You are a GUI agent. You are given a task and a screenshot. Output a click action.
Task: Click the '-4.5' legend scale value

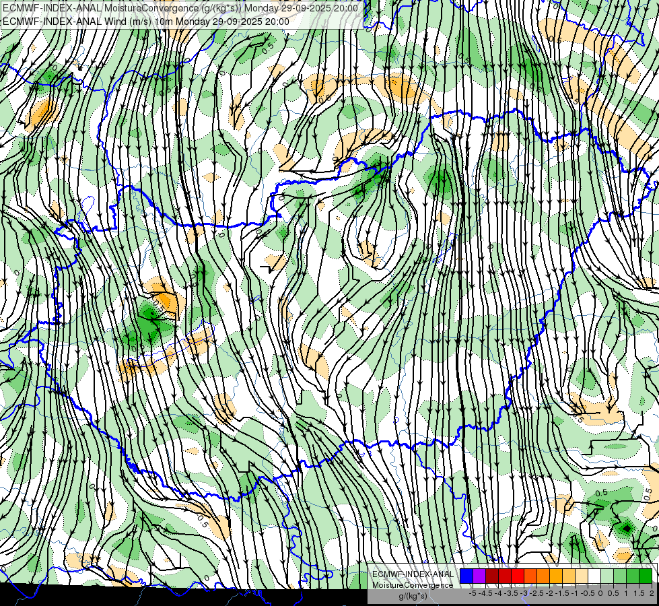[485, 593]
